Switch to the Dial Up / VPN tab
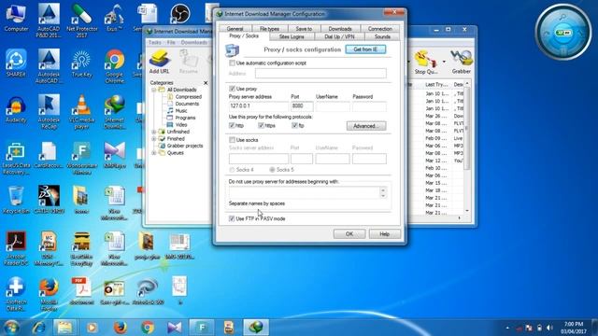 pyautogui.click(x=339, y=36)
